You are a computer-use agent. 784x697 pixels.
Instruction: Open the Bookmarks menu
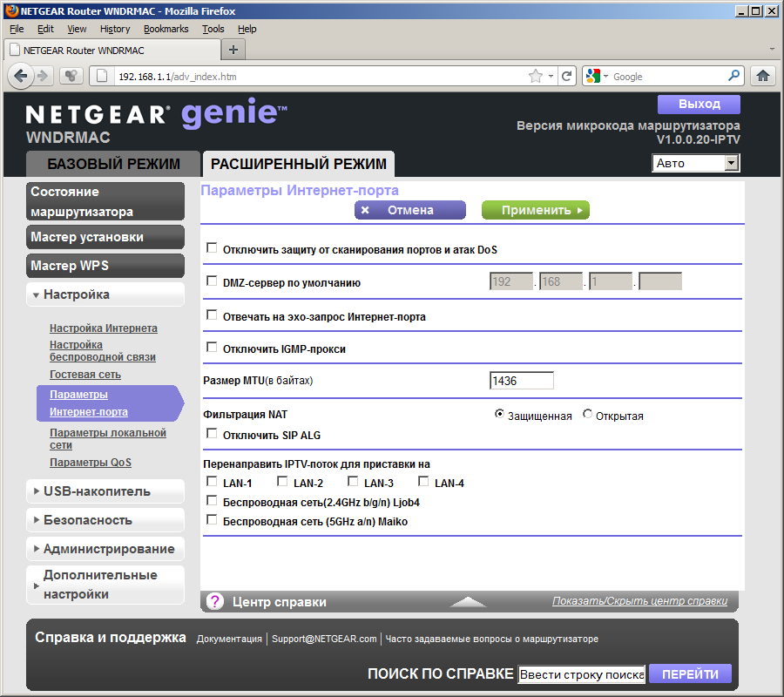click(166, 29)
